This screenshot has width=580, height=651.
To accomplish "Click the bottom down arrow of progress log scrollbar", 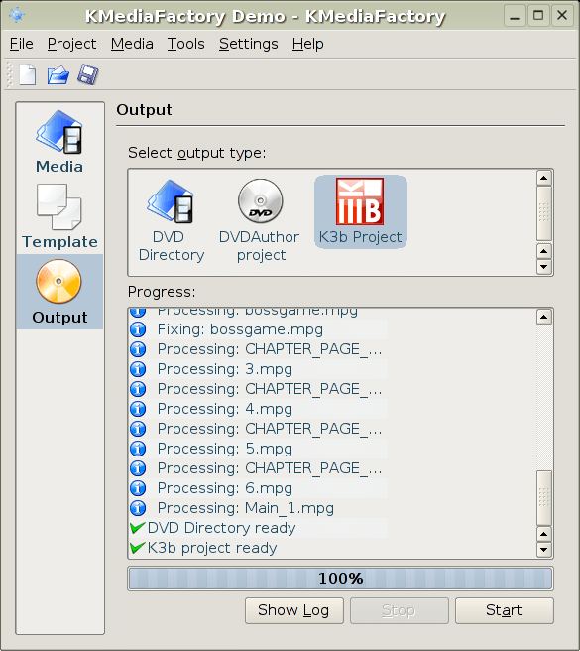I will [x=544, y=550].
